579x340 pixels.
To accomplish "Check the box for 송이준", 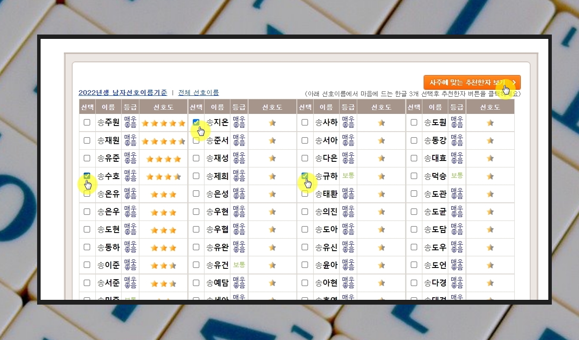I will [x=87, y=264].
